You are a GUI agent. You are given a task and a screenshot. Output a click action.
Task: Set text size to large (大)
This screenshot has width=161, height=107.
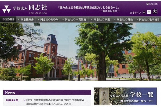coord(155,11)
